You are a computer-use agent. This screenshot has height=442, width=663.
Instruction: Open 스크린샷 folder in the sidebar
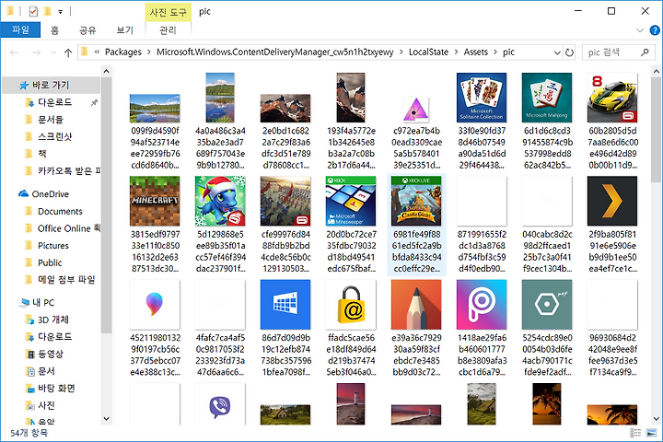point(55,136)
